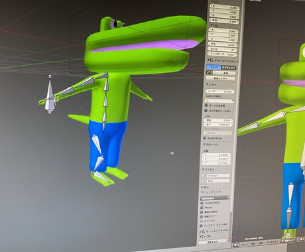Image resolution: width=305 pixels, height=252 pixels.
Task: Toggle the Render Border checkbox
Action: (x=205, y=138)
